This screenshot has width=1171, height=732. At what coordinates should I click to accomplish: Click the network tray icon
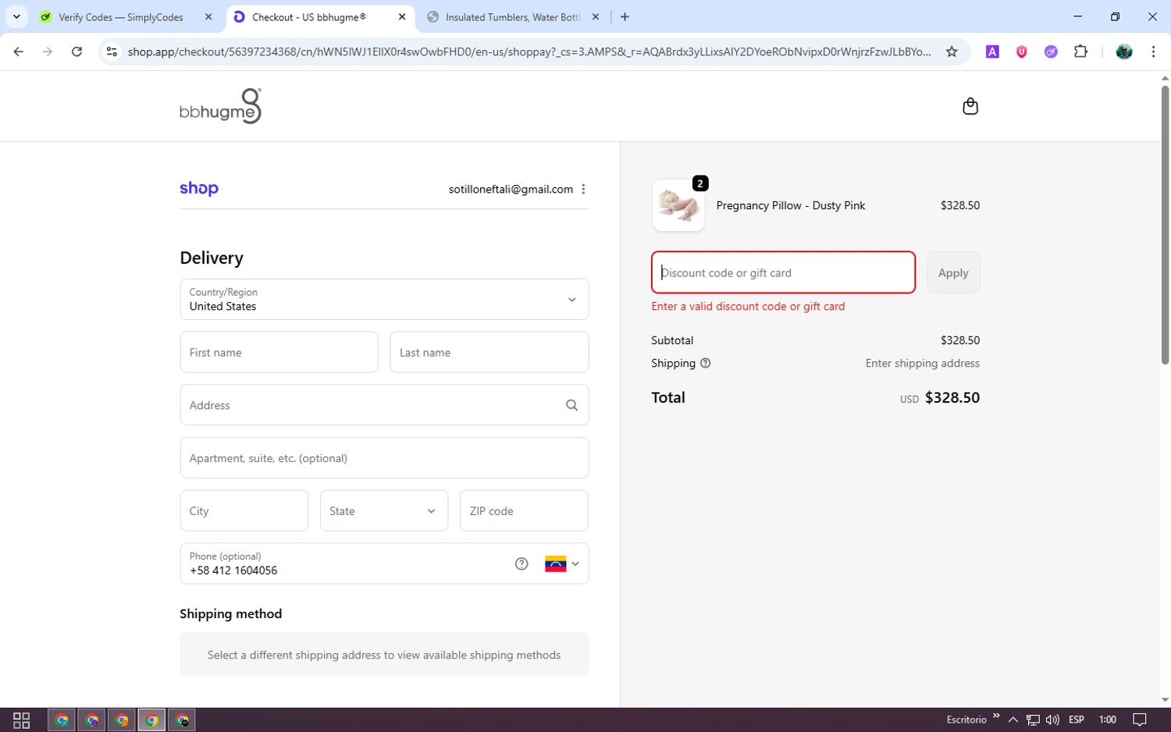click(x=1033, y=720)
